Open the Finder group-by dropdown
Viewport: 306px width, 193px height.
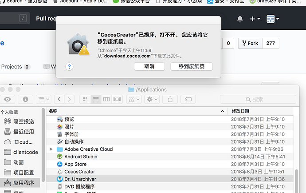click(x=134, y=99)
